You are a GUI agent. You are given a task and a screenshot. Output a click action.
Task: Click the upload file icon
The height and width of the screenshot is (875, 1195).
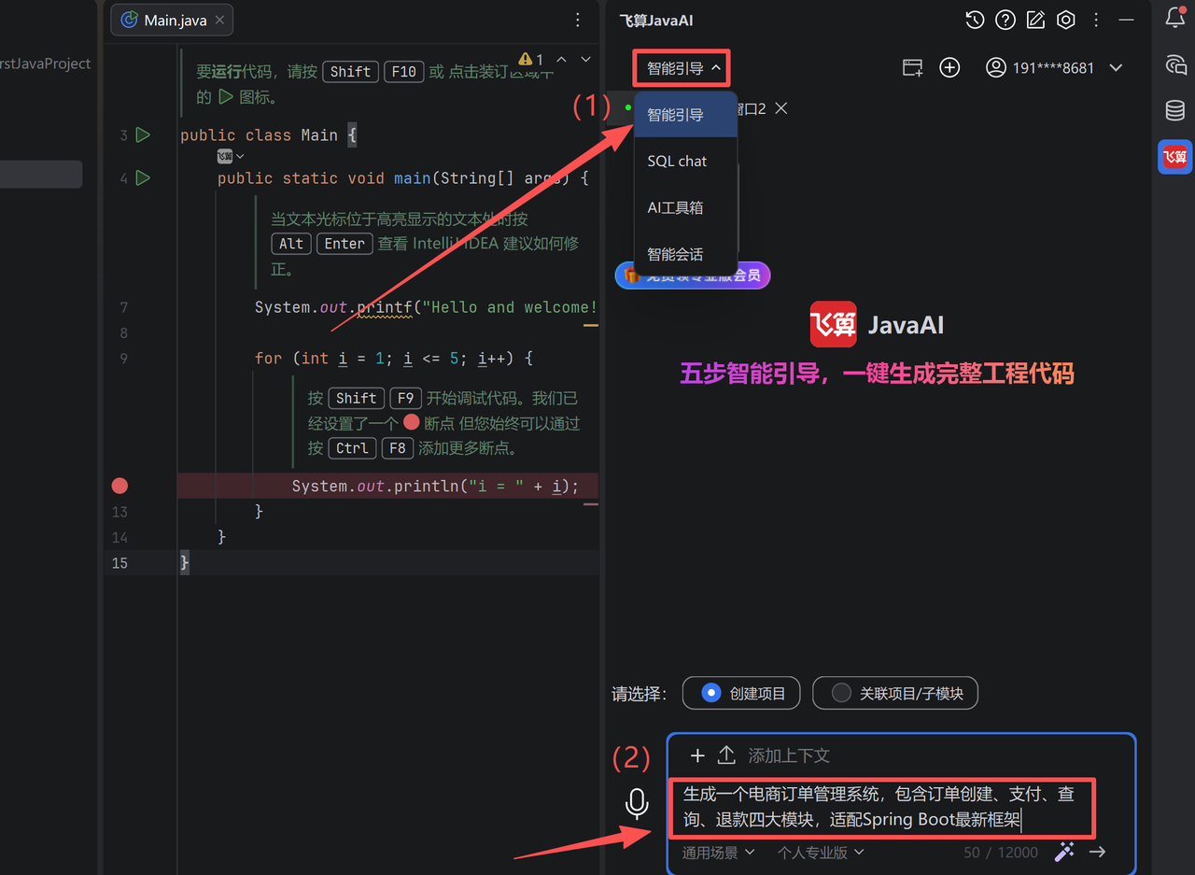[x=726, y=755]
